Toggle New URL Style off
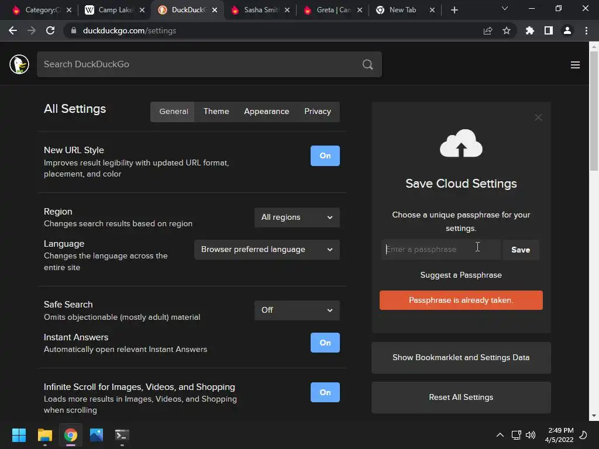The image size is (599, 449). [325, 156]
